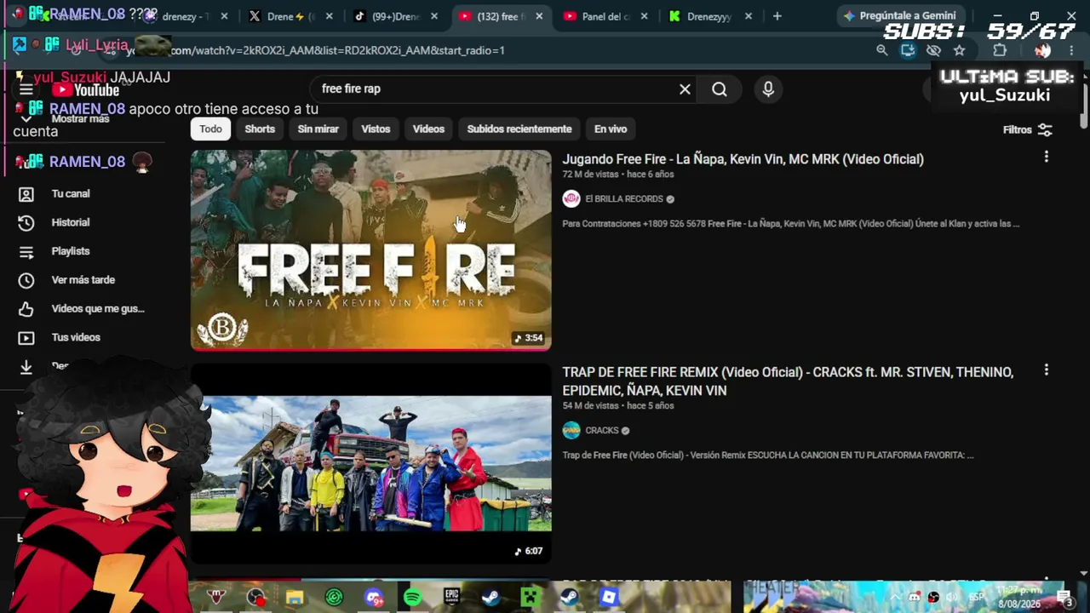
Task: Open the YouTube hamburger guide menu
Action: [26, 89]
